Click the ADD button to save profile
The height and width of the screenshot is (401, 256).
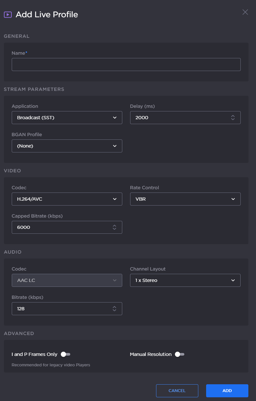coord(227,391)
